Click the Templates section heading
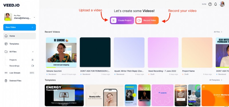 pyautogui.click(x=50, y=80)
